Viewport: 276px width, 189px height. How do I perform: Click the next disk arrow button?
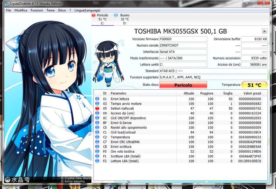[x=265, y=31]
